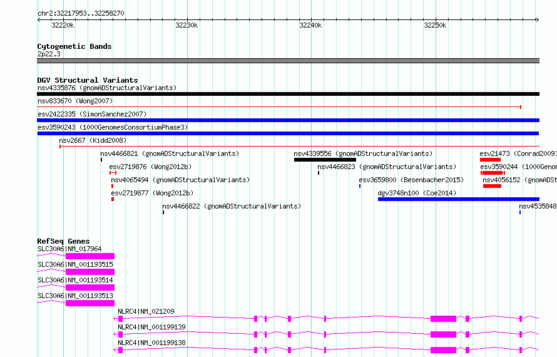Click the nsv4535848 variant label
Screen dimensions: 557x357
click(x=538, y=206)
